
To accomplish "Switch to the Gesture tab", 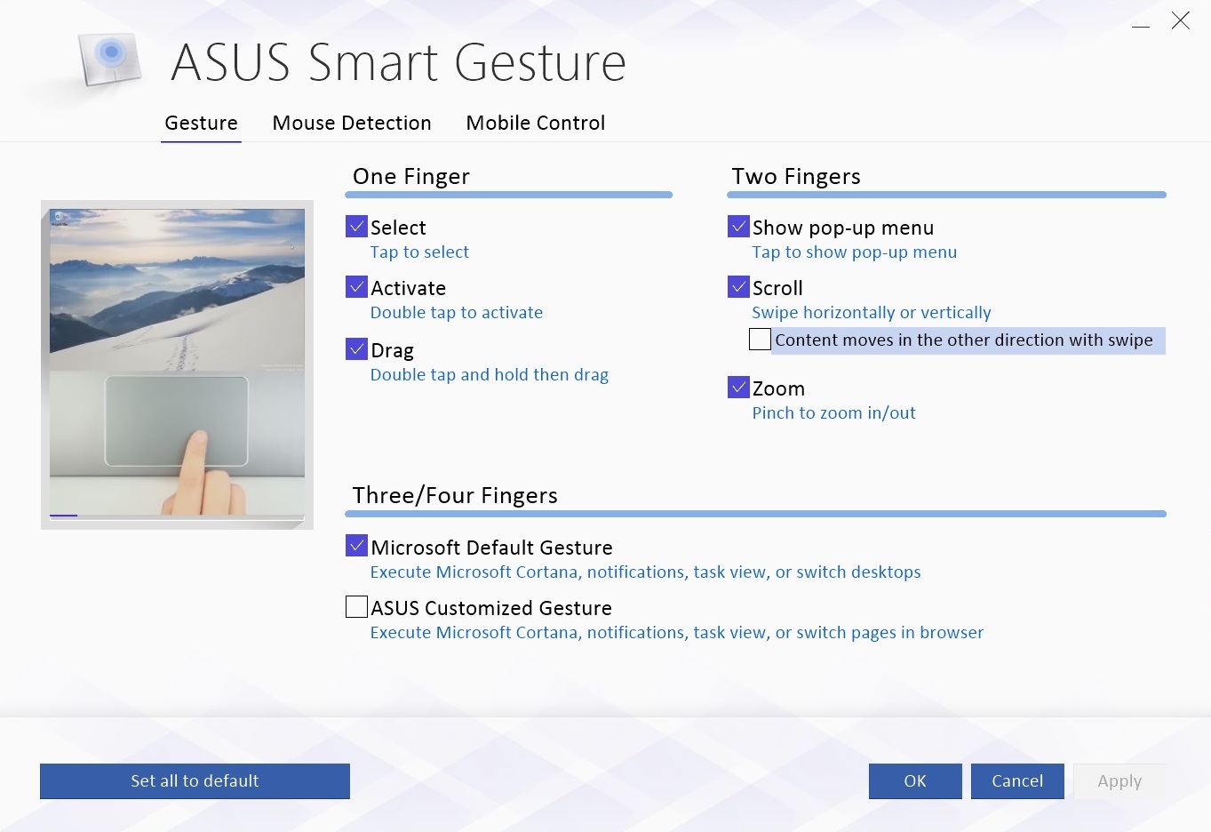I will (201, 123).
